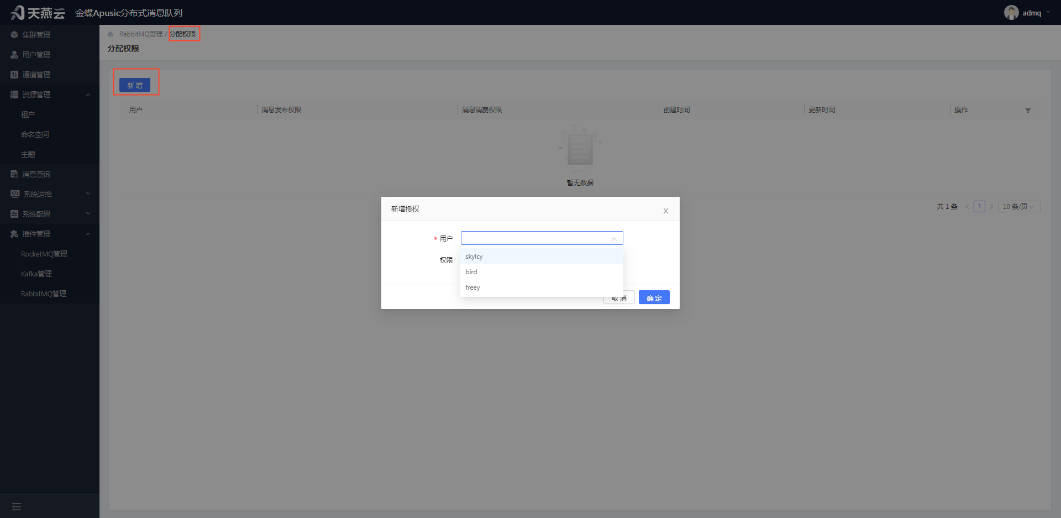The width and height of the screenshot is (1061, 518).
Task: Click the 集群管理 cube icon
Action: 14,35
